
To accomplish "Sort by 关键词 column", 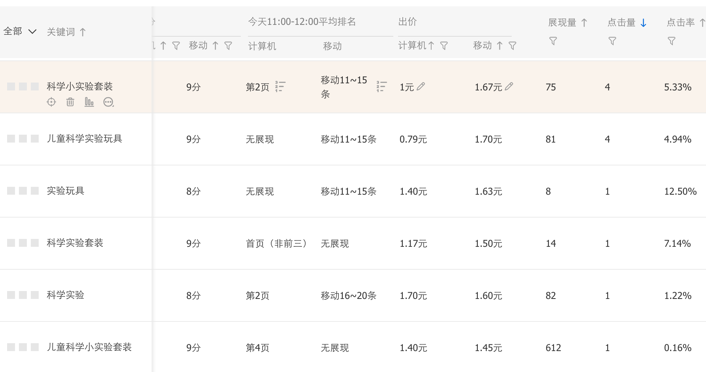I will (x=83, y=32).
